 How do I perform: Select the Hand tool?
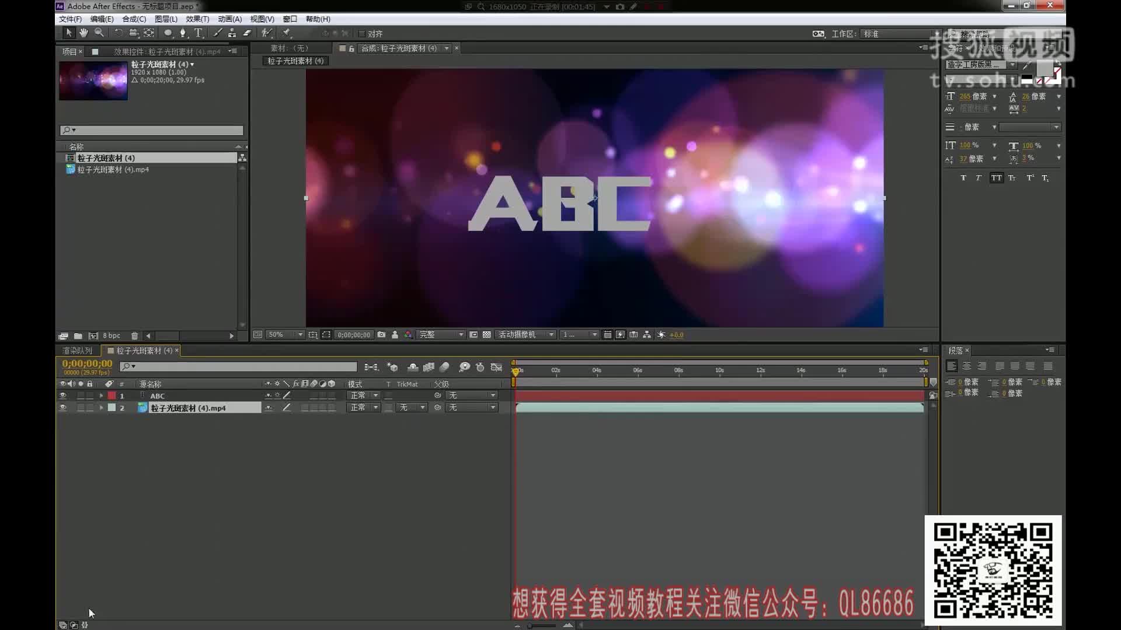83,33
